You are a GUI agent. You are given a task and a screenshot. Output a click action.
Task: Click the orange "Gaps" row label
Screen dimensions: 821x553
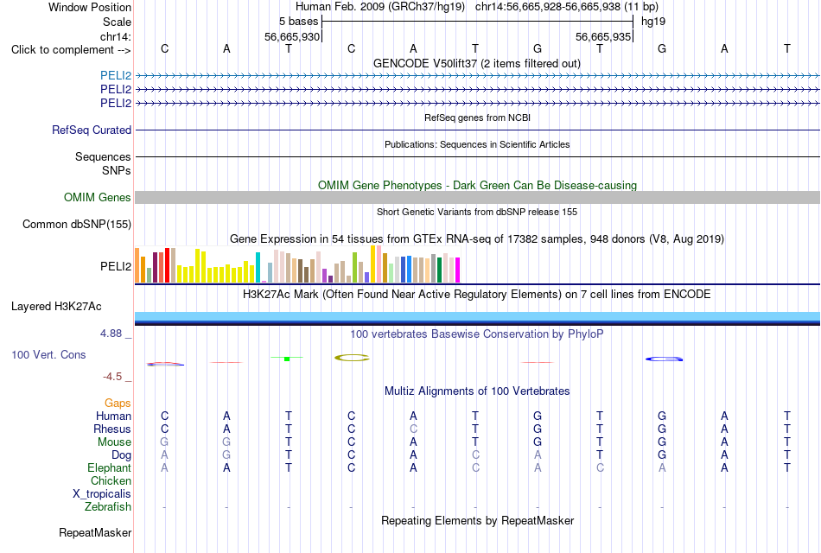click(118, 404)
